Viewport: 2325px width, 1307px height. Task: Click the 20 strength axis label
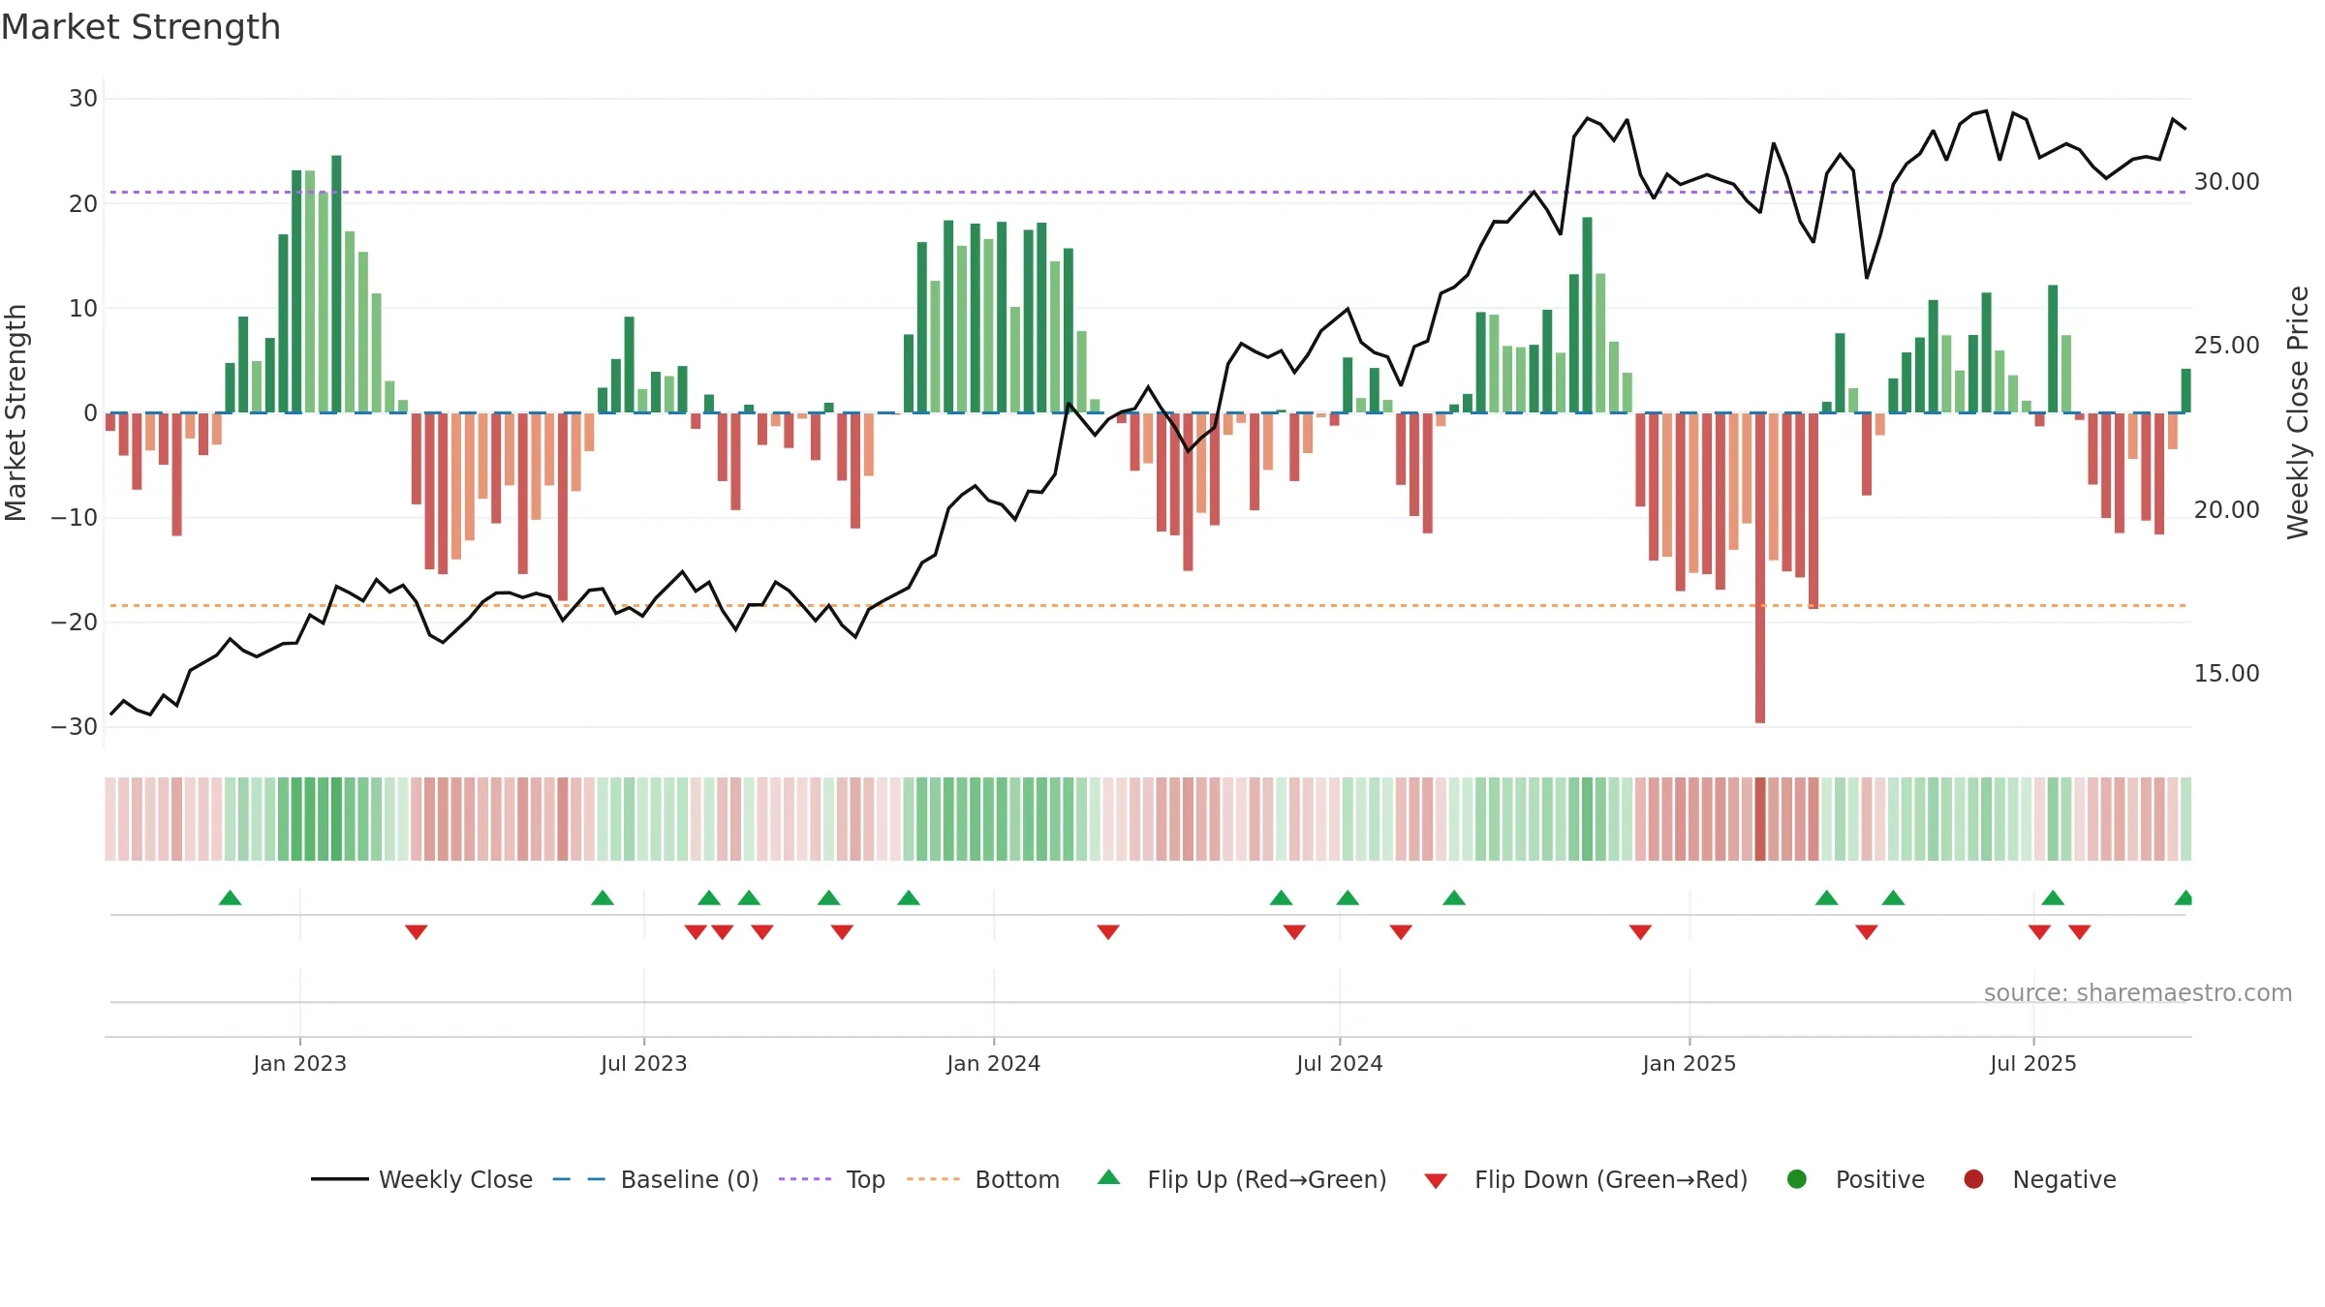pyautogui.click(x=83, y=204)
